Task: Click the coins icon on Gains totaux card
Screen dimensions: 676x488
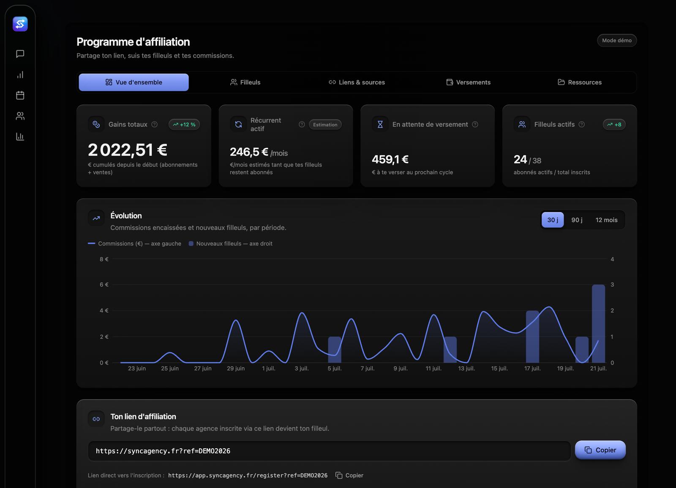Action: (96, 124)
